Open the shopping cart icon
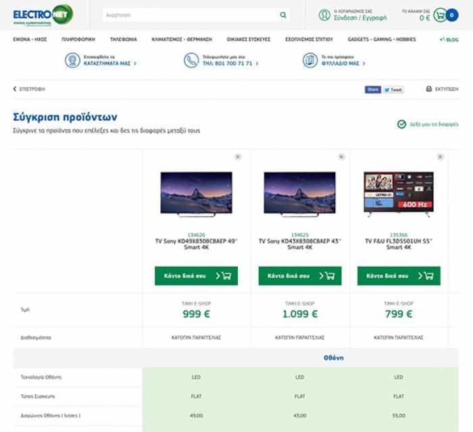 click(x=440, y=15)
